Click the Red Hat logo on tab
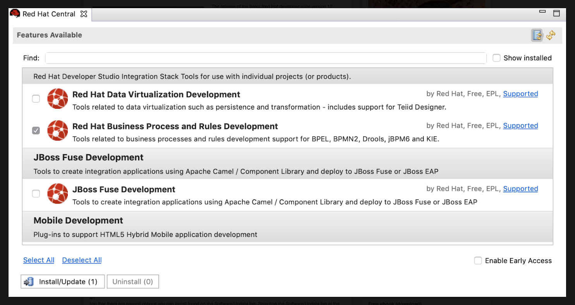Screen dimensions: 575x305 pos(15,14)
